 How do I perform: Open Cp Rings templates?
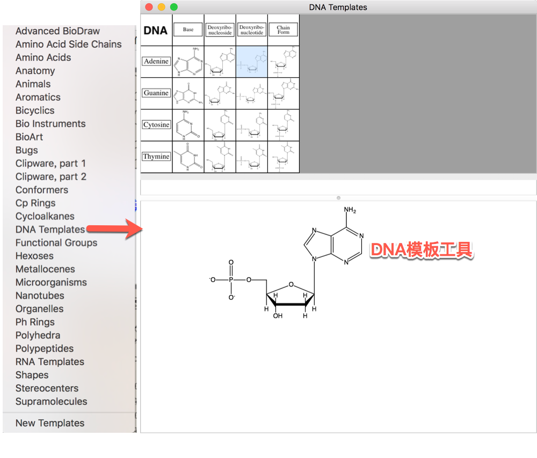click(x=35, y=203)
